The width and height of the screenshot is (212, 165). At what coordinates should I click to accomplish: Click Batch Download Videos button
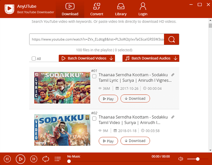pyautogui.click(x=87, y=58)
